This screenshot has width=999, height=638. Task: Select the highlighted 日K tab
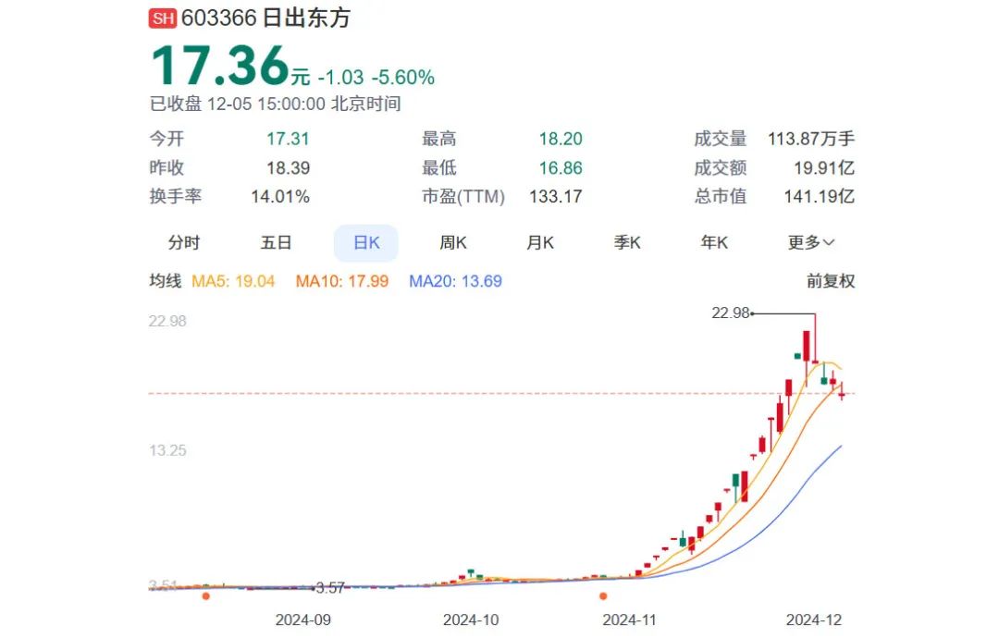366,243
